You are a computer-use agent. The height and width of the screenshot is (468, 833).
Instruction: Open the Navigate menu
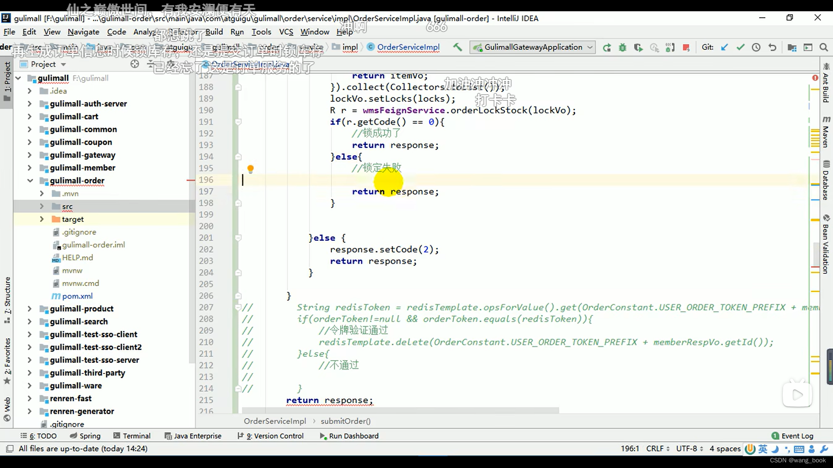pos(83,32)
